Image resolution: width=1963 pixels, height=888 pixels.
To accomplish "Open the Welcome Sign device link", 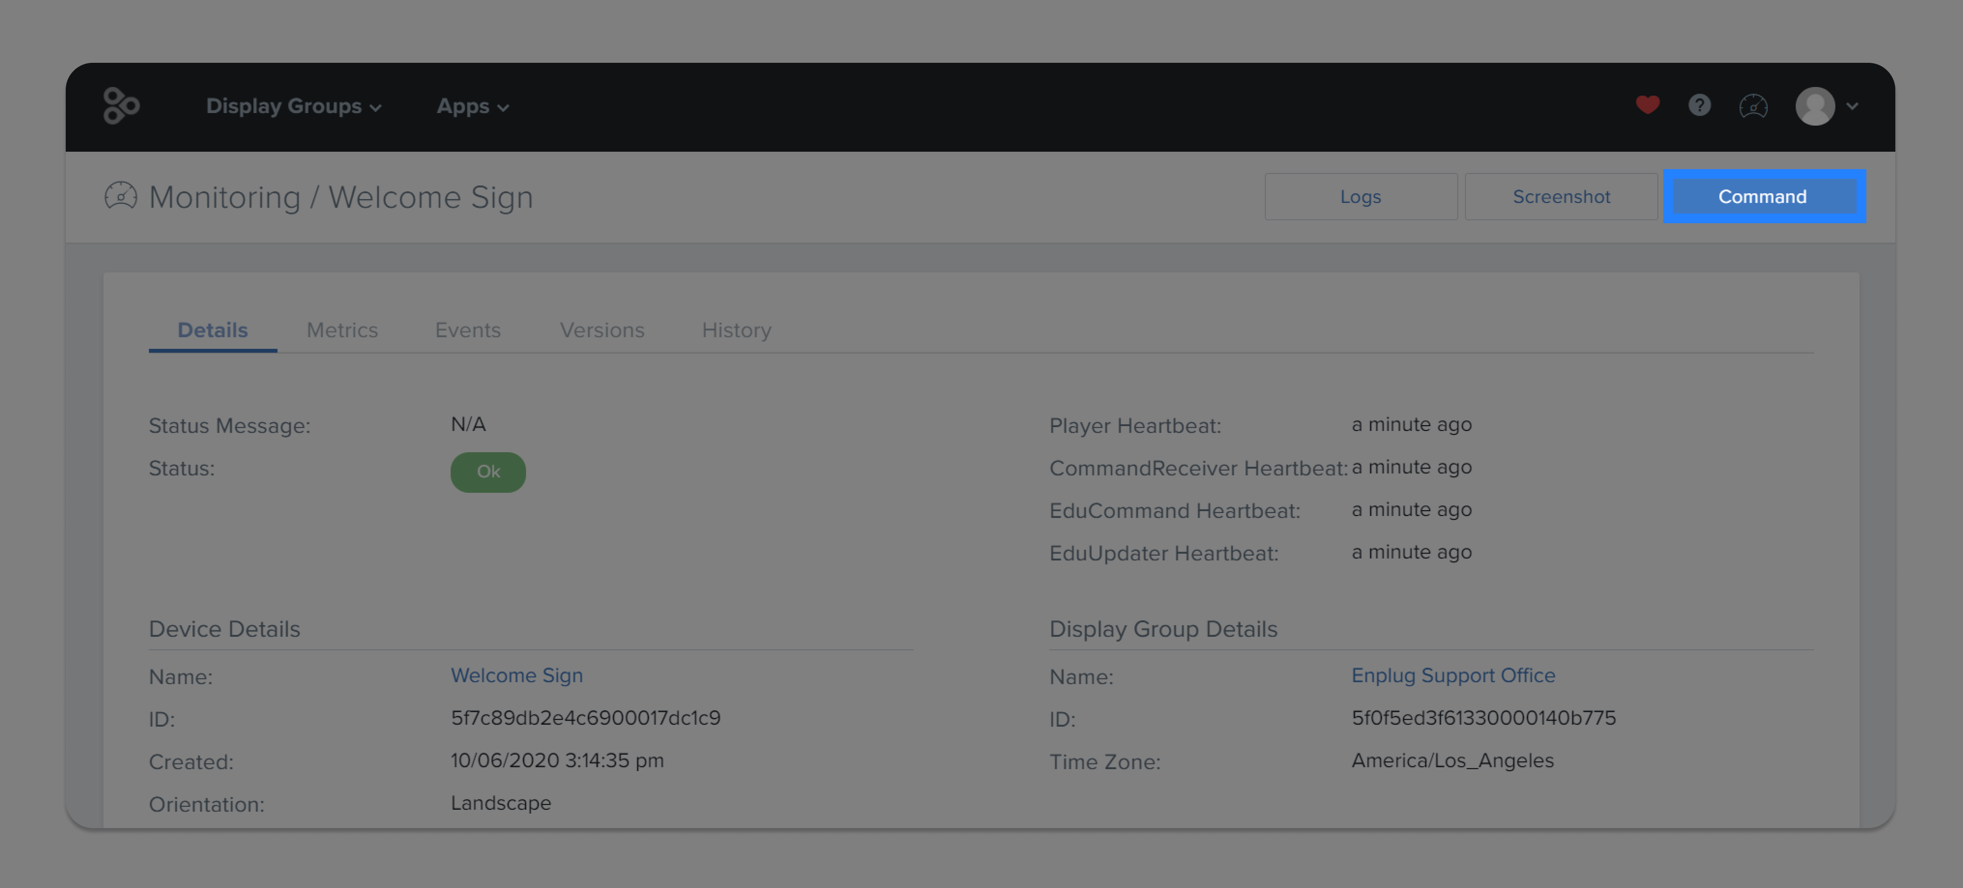I will (x=517, y=675).
